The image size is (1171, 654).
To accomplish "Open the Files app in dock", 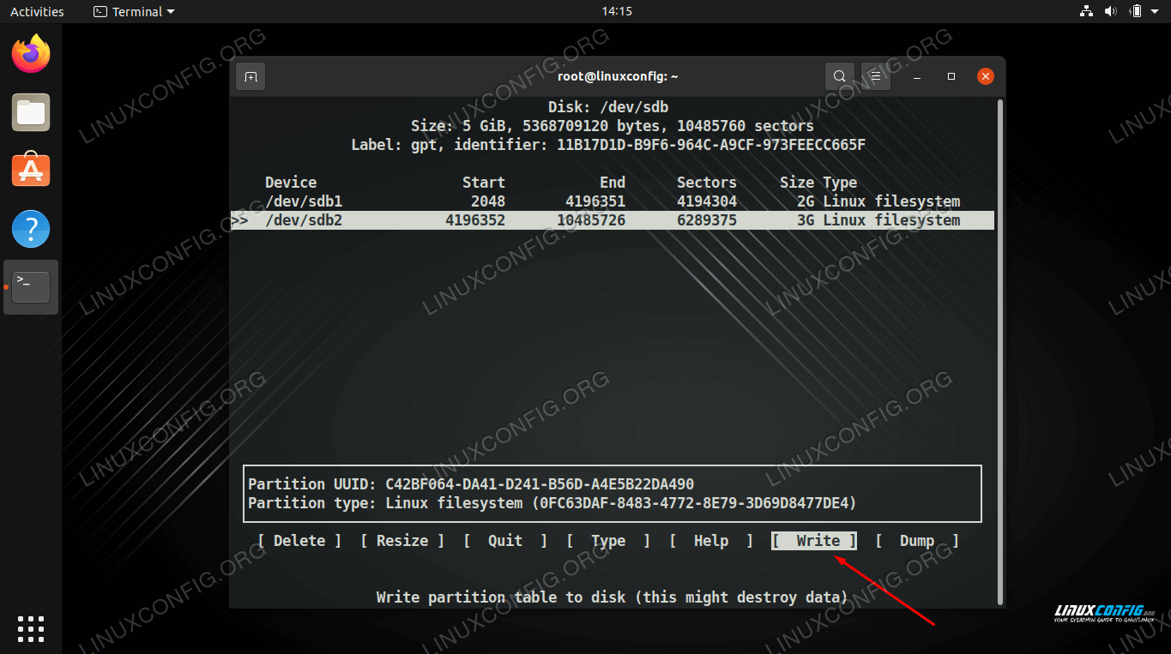I will coord(31,113).
